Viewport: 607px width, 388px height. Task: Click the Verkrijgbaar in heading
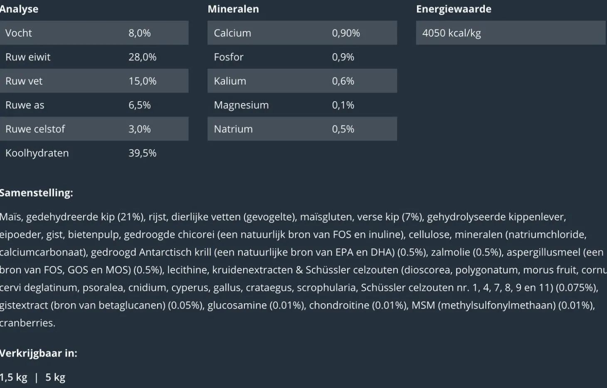point(38,353)
